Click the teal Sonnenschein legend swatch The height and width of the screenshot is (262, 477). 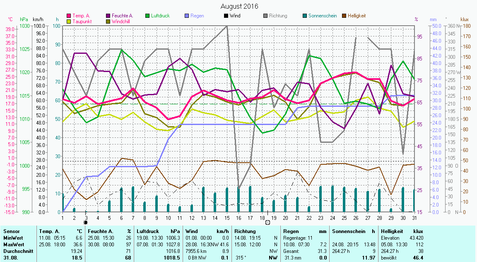[305, 16]
